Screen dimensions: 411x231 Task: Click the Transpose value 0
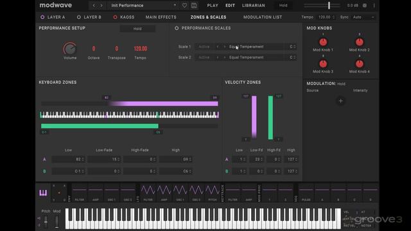(117, 49)
